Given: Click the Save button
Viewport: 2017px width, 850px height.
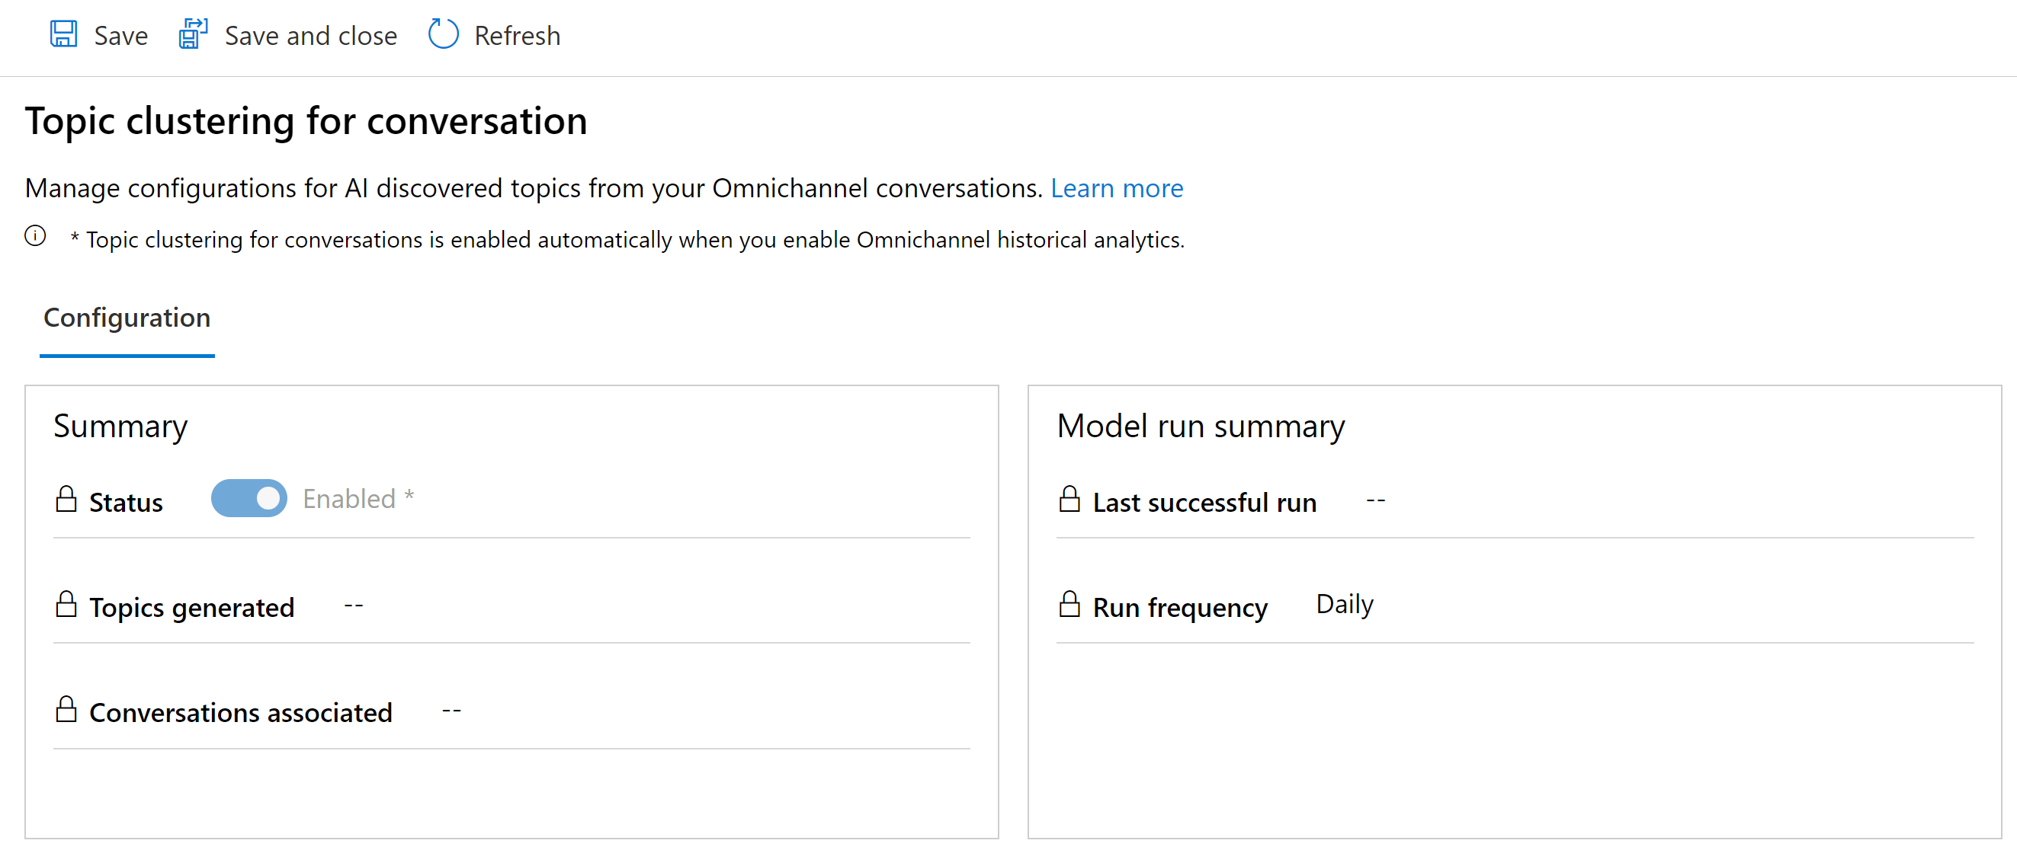Looking at the screenshot, I should tap(99, 35).
